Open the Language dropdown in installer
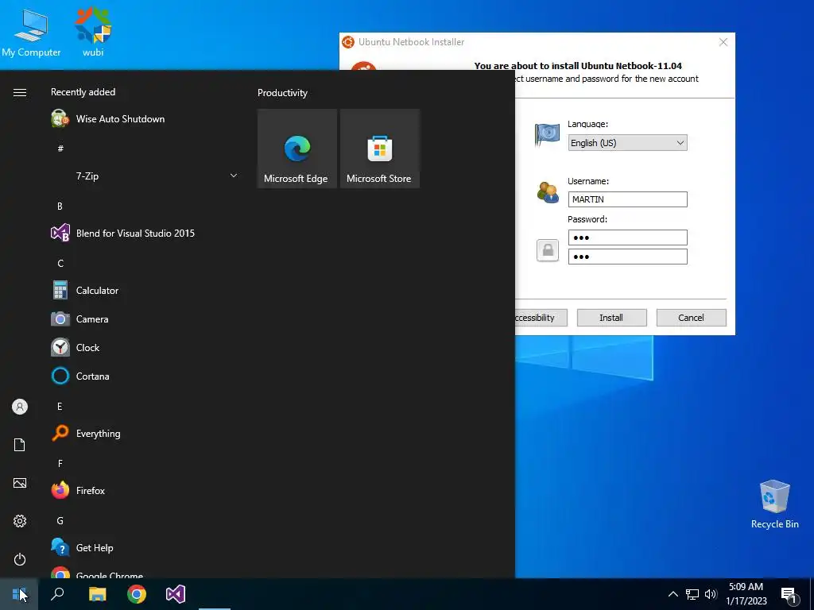 tap(628, 143)
